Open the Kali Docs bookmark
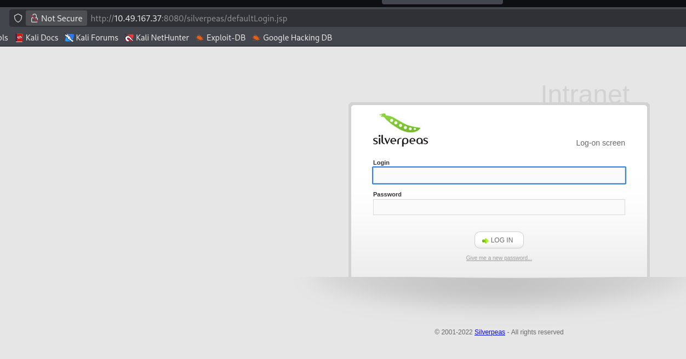Viewport: 686px width, 359px height. (37, 38)
